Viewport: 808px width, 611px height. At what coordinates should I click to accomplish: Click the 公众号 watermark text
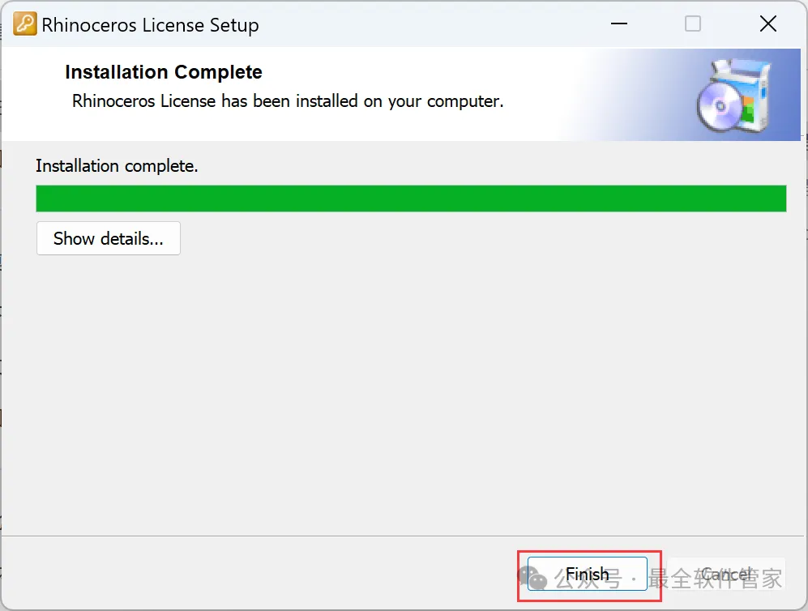click(x=588, y=578)
